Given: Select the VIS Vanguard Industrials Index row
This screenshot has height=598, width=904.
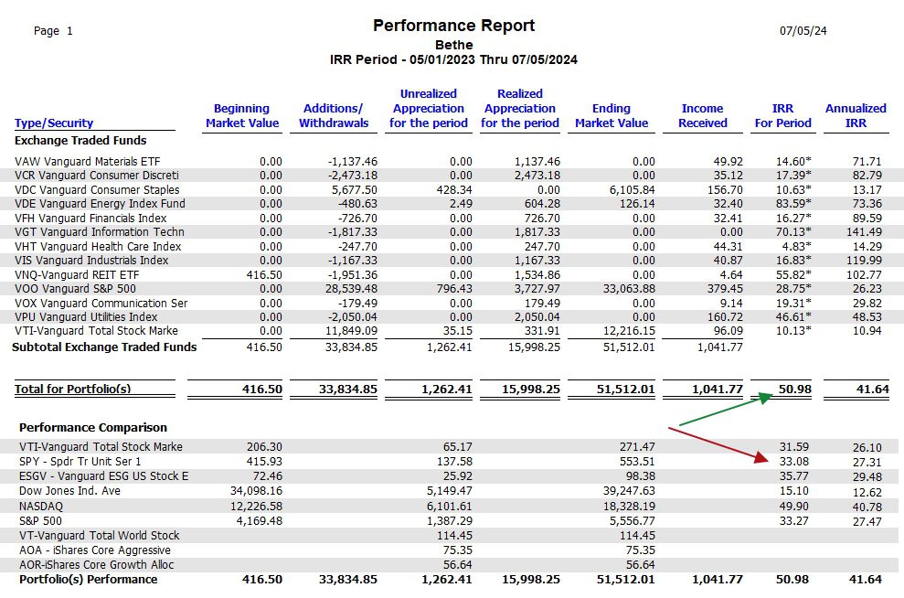Looking at the screenshot, I should 452,260.
